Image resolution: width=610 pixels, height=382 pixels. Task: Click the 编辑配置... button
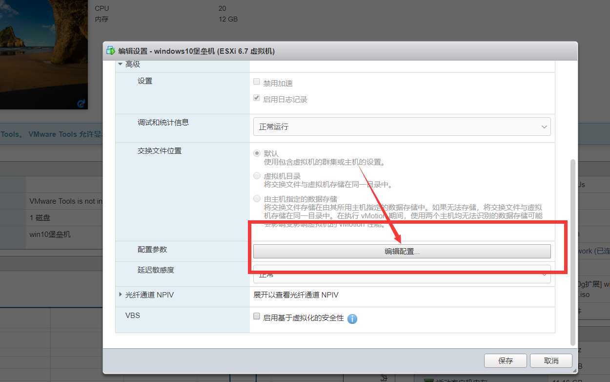tap(402, 251)
